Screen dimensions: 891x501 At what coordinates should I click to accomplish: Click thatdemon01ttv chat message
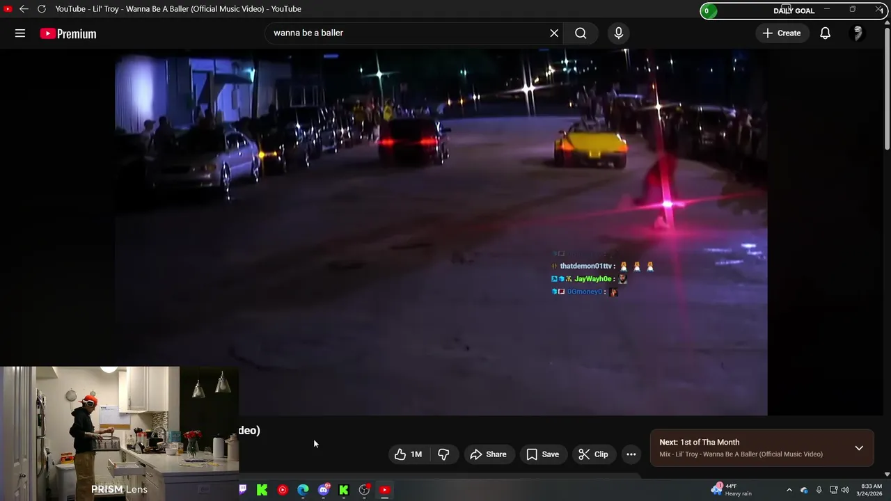(x=603, y=267)
